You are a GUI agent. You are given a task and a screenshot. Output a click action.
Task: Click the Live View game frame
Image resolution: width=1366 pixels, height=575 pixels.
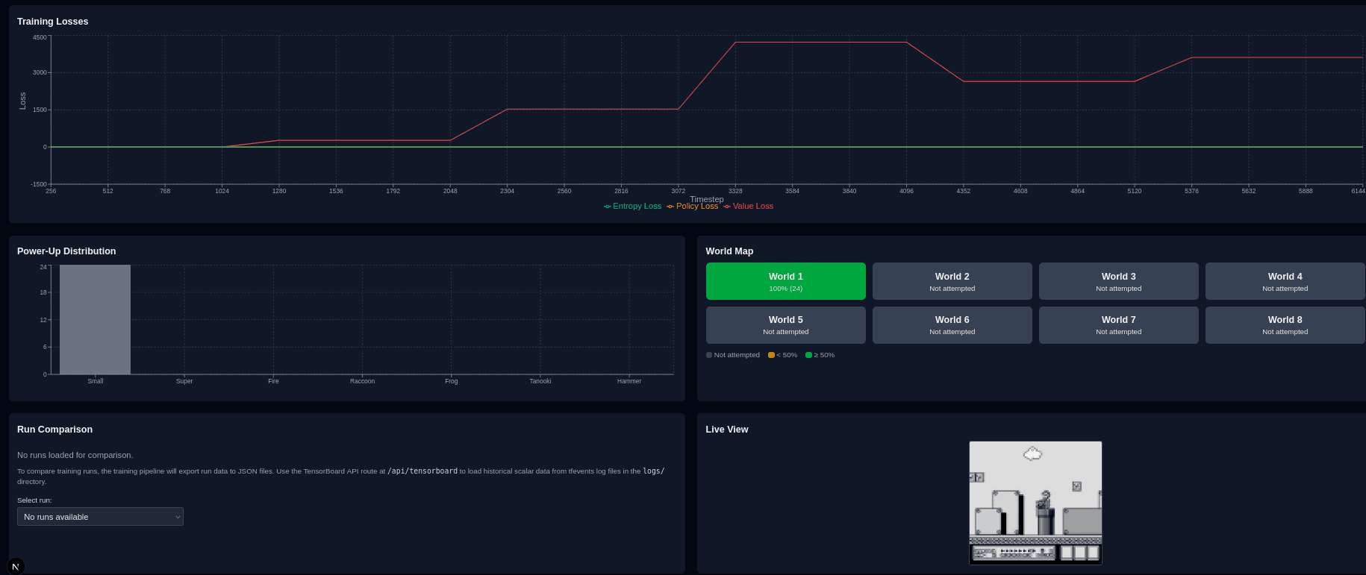(1035, 503)
